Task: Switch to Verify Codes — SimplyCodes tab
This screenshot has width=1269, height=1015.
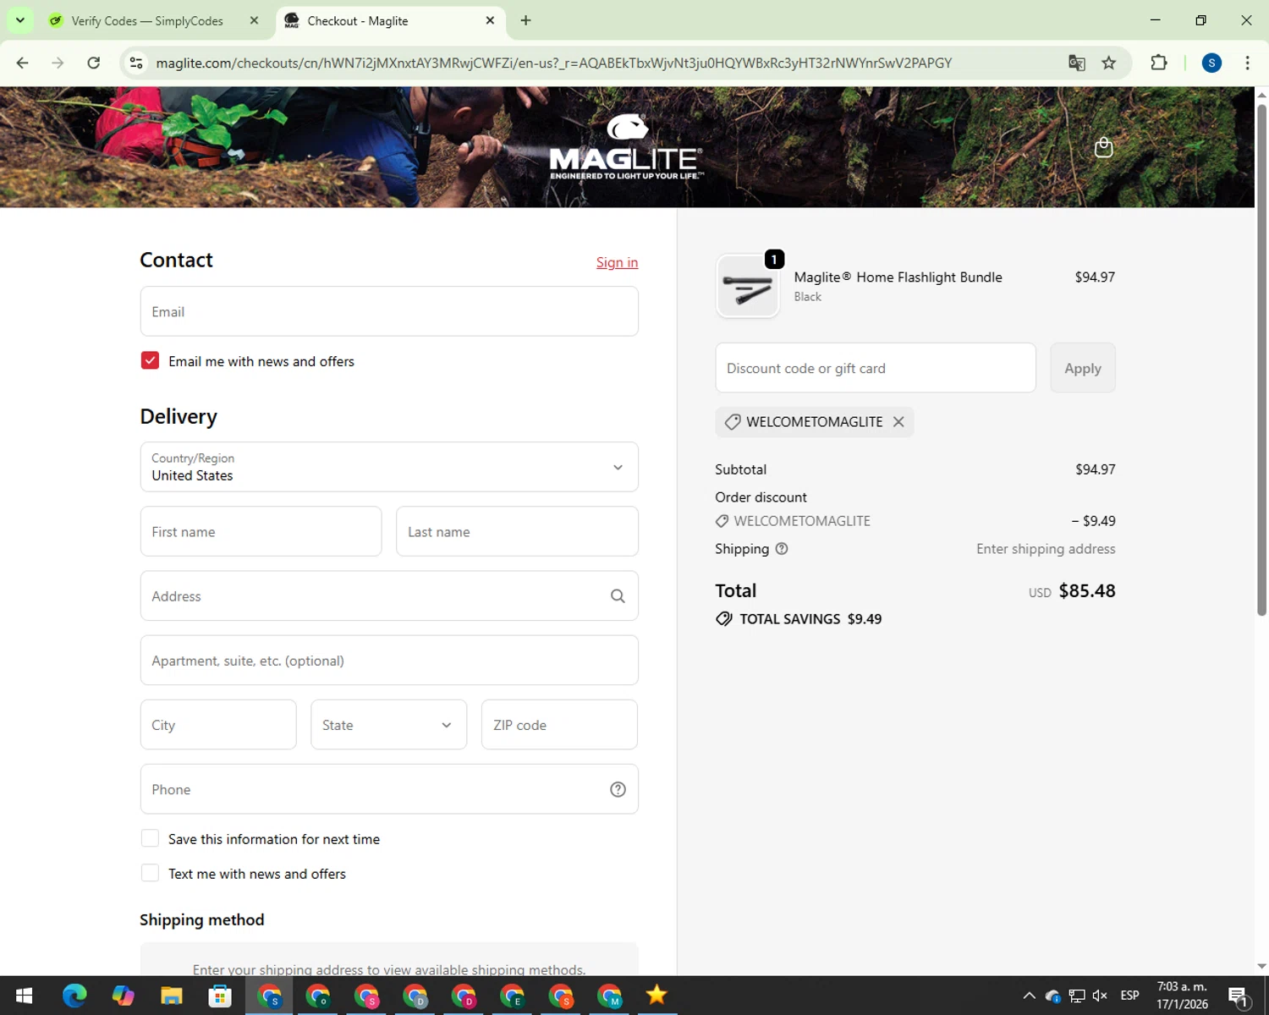Action: click(x=156, y=20)
